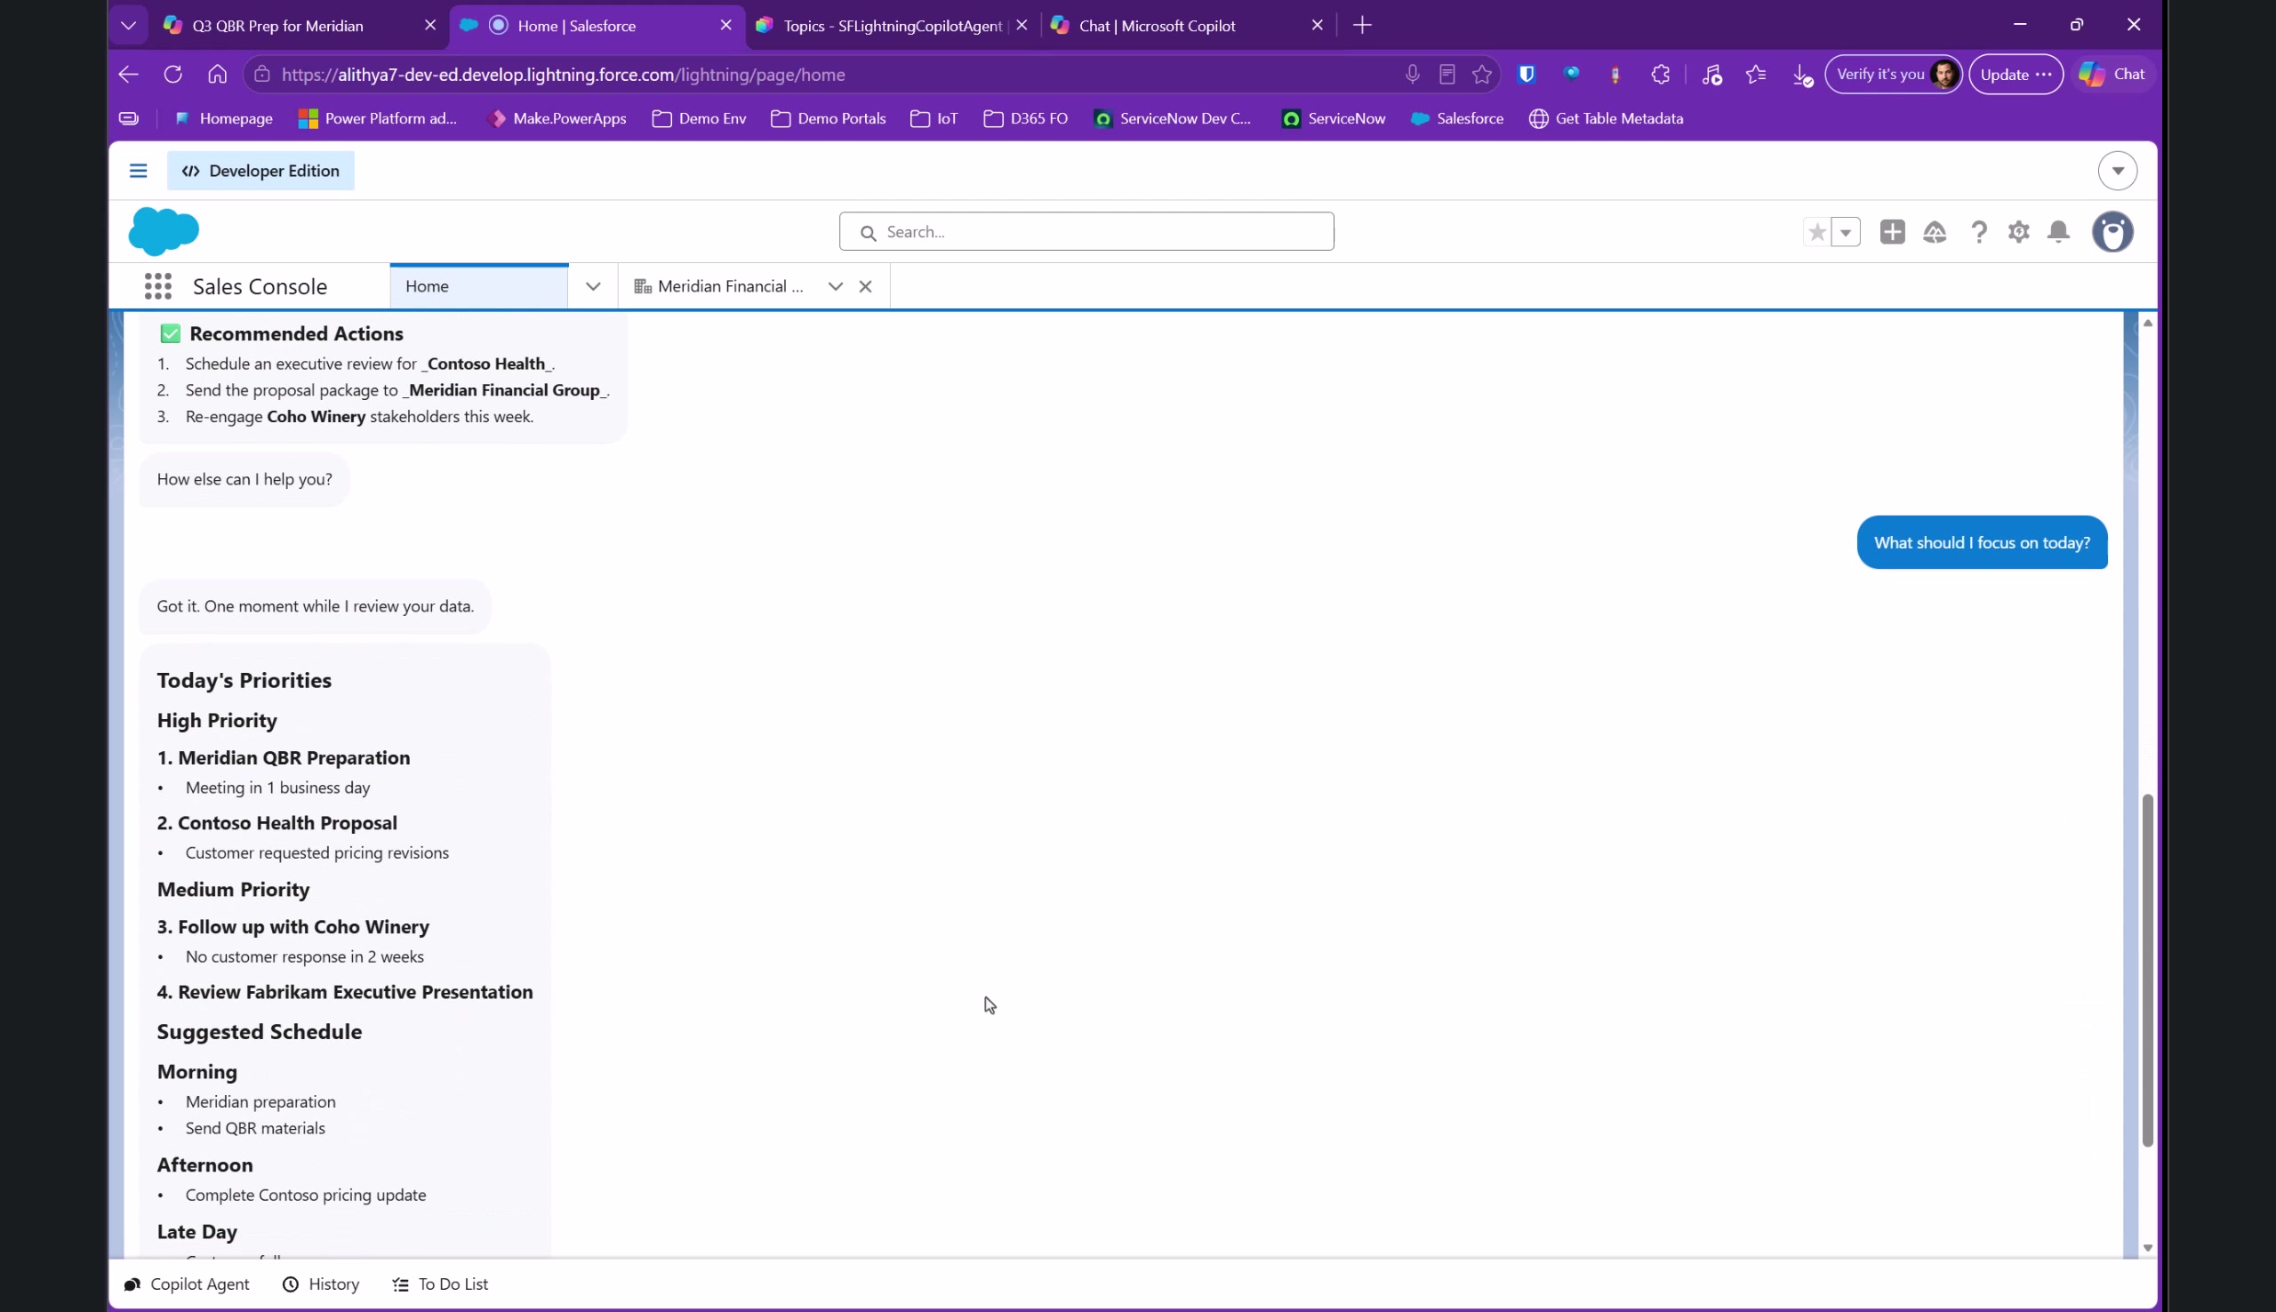Open the Get Table Metadata bookmark
2276x1312 pixels.
point(1606,119)
